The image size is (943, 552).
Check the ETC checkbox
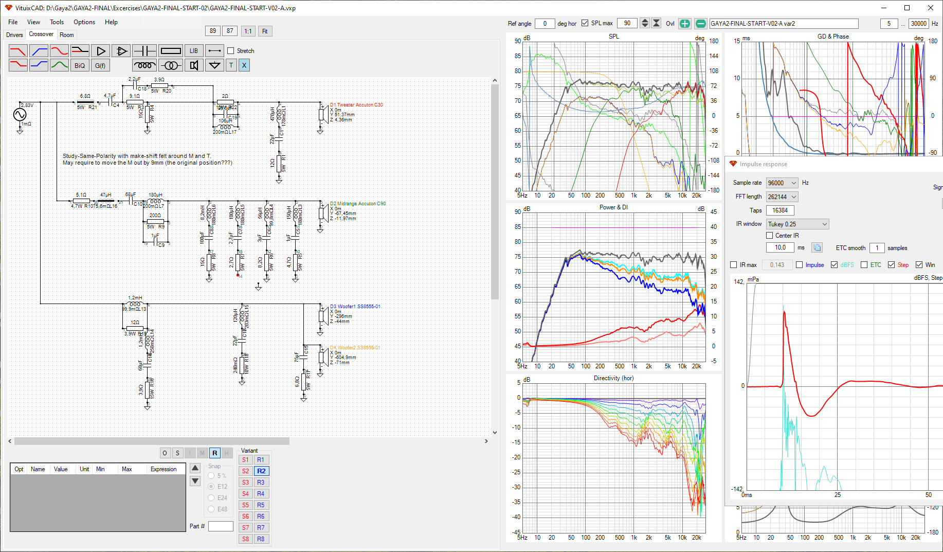pos(864,265)
